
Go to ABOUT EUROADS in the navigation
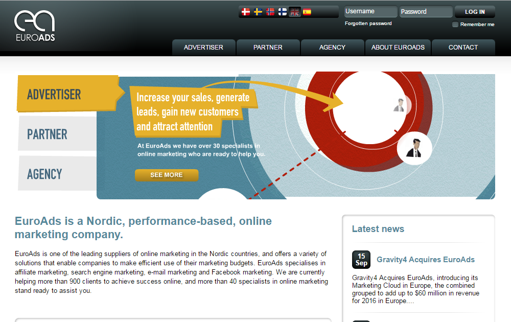click(x=398, y=48)
